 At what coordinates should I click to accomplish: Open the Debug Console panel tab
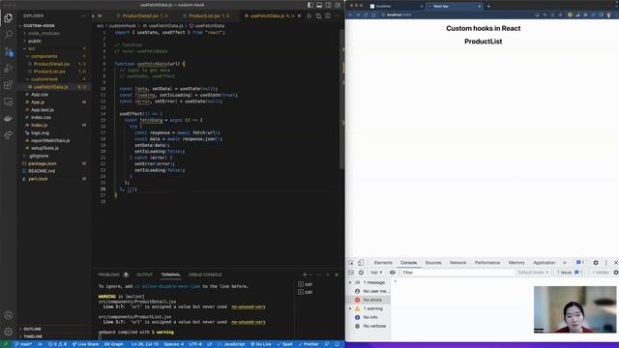coord(205,275)
